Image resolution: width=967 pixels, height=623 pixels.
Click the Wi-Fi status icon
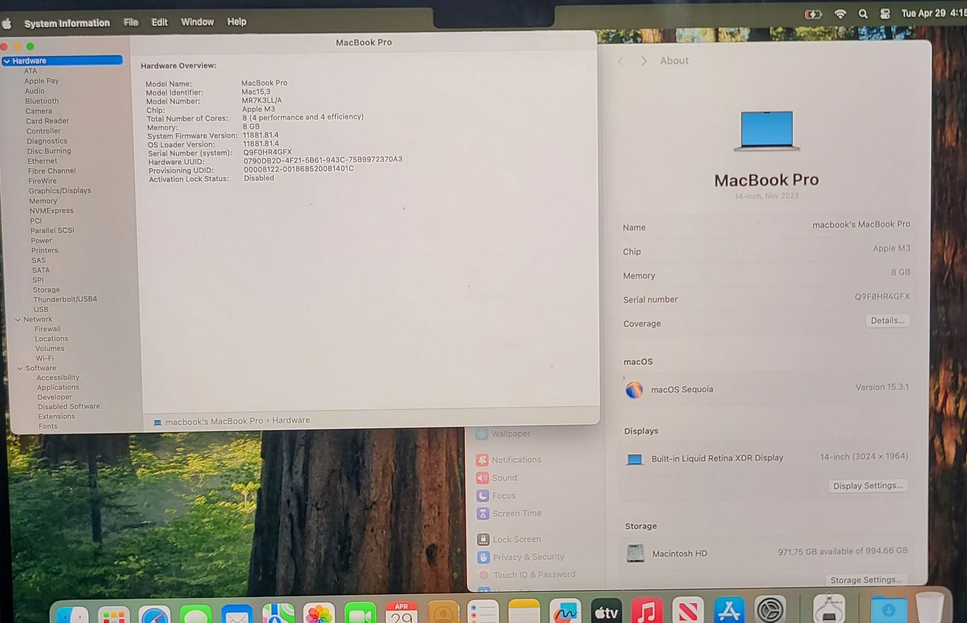[840, 14]
